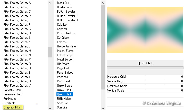The height and width of the screenshot is (110, 184).
Task: Select the Button Beveler II effect
Action: coord(67,16)
